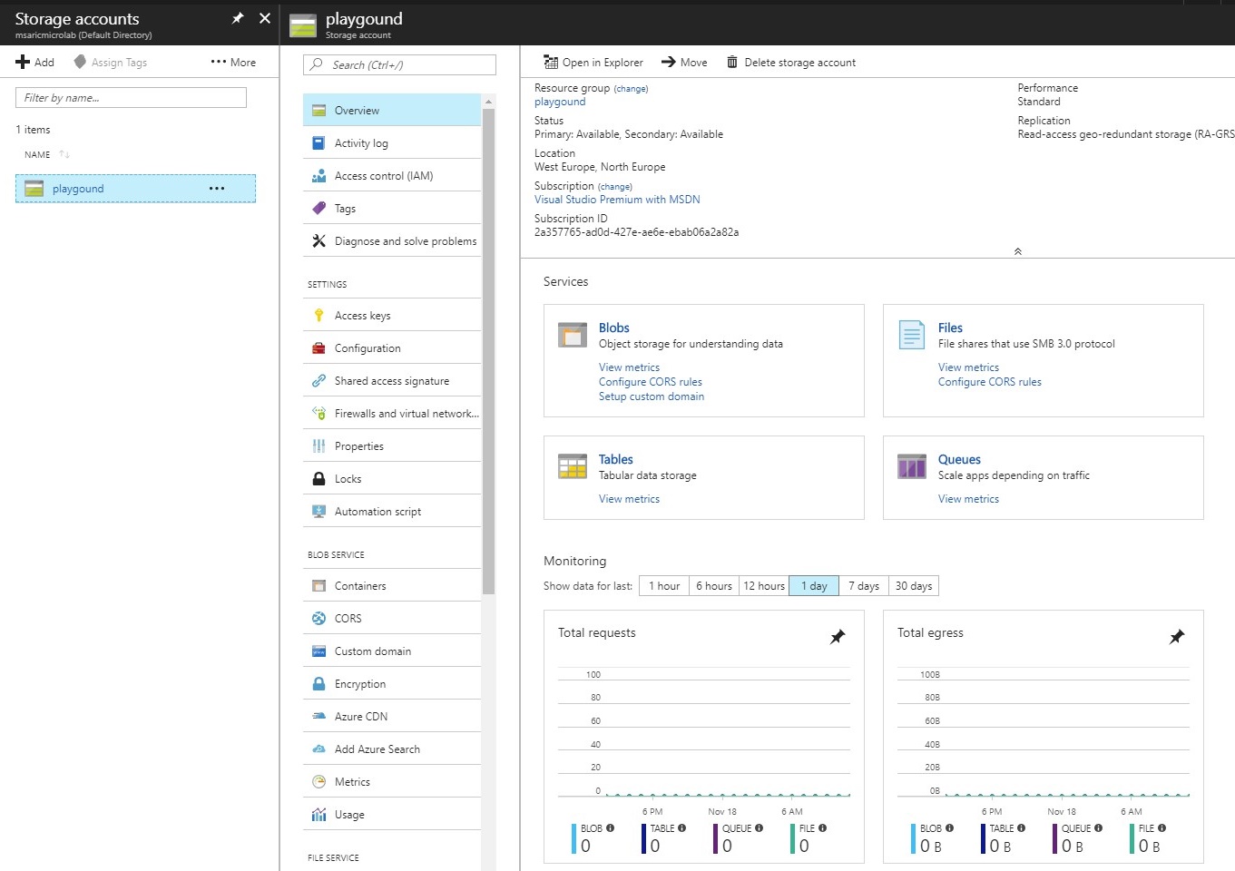Open the More menu in Storage accounts
This screenshot has width=1235, height=871.
pos(233,62)
